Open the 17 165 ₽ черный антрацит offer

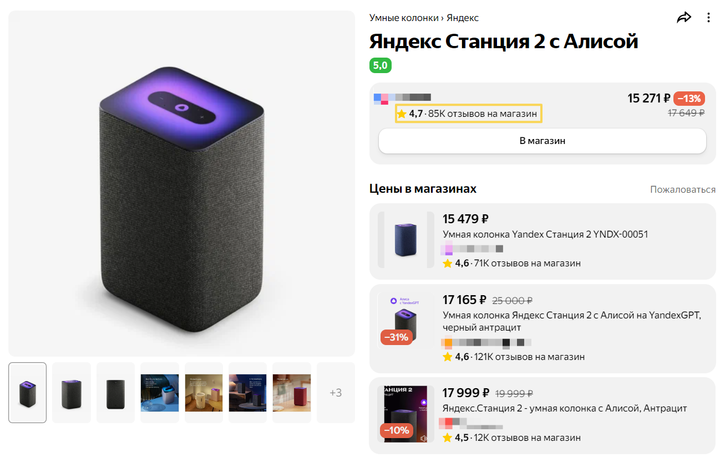[x=543, y=328]
